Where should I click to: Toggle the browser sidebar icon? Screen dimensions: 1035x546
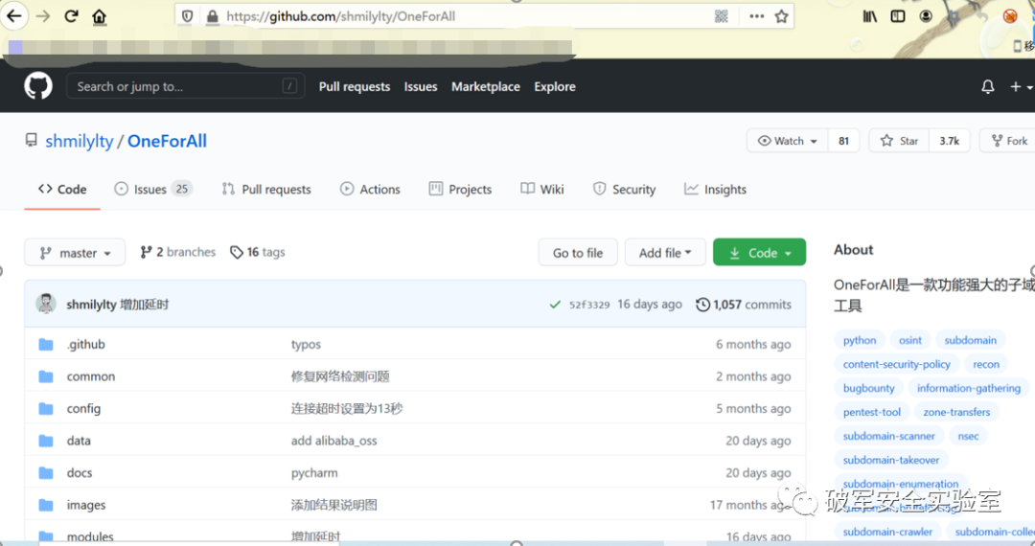(898, 16)
